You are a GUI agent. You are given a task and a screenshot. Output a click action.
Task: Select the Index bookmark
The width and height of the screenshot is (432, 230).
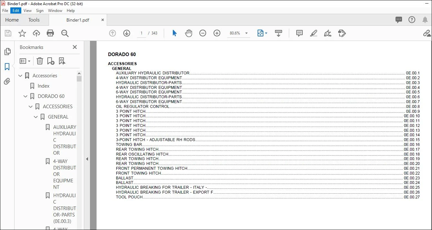[x=44, y=86]
